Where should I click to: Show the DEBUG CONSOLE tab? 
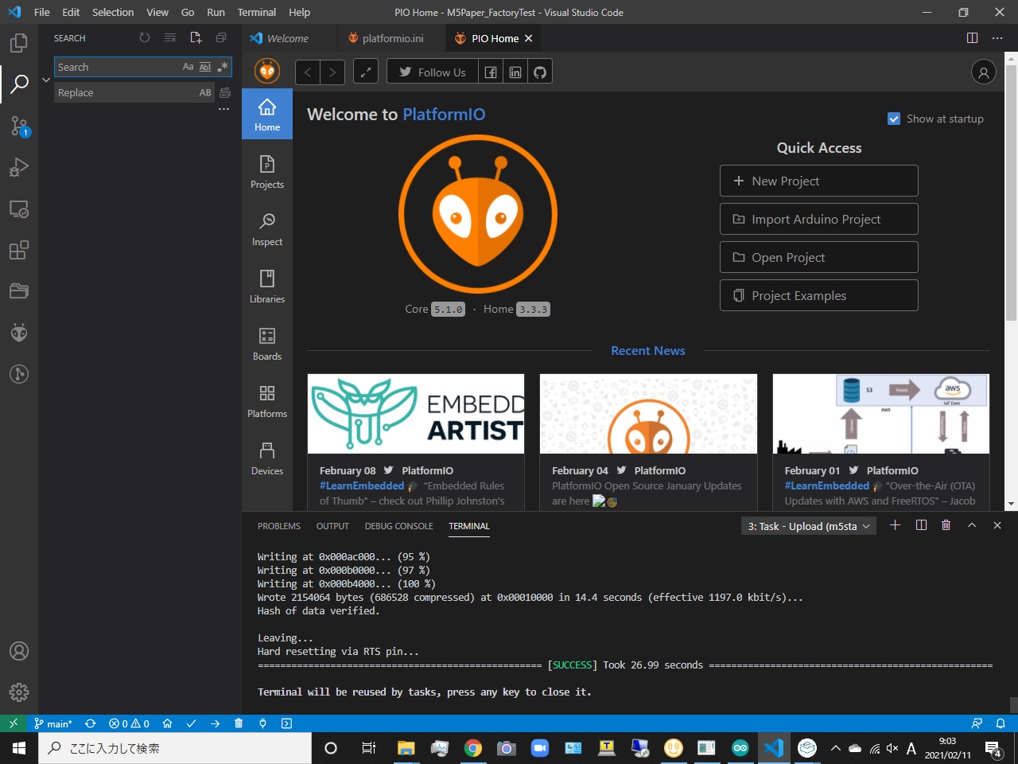point(398,526)
